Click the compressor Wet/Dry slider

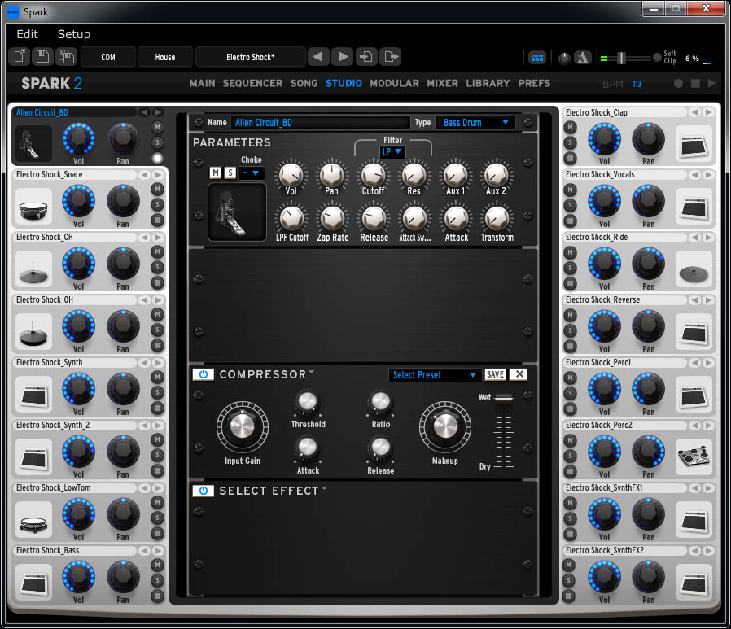pyautogui.click(x=504, y=431)
